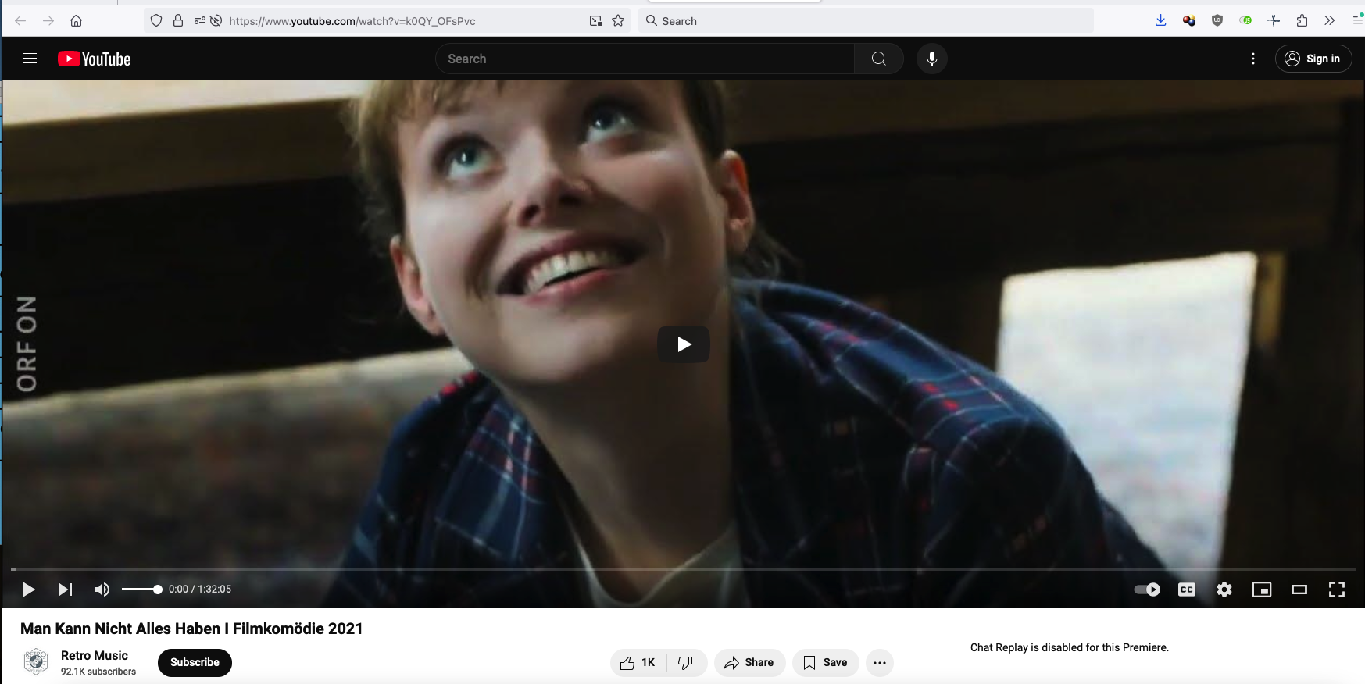Go to YouTube home via the logo
1365x684 pixels.
[94, 59]
